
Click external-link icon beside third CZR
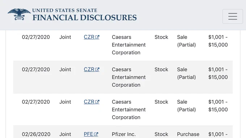[97, 102]
